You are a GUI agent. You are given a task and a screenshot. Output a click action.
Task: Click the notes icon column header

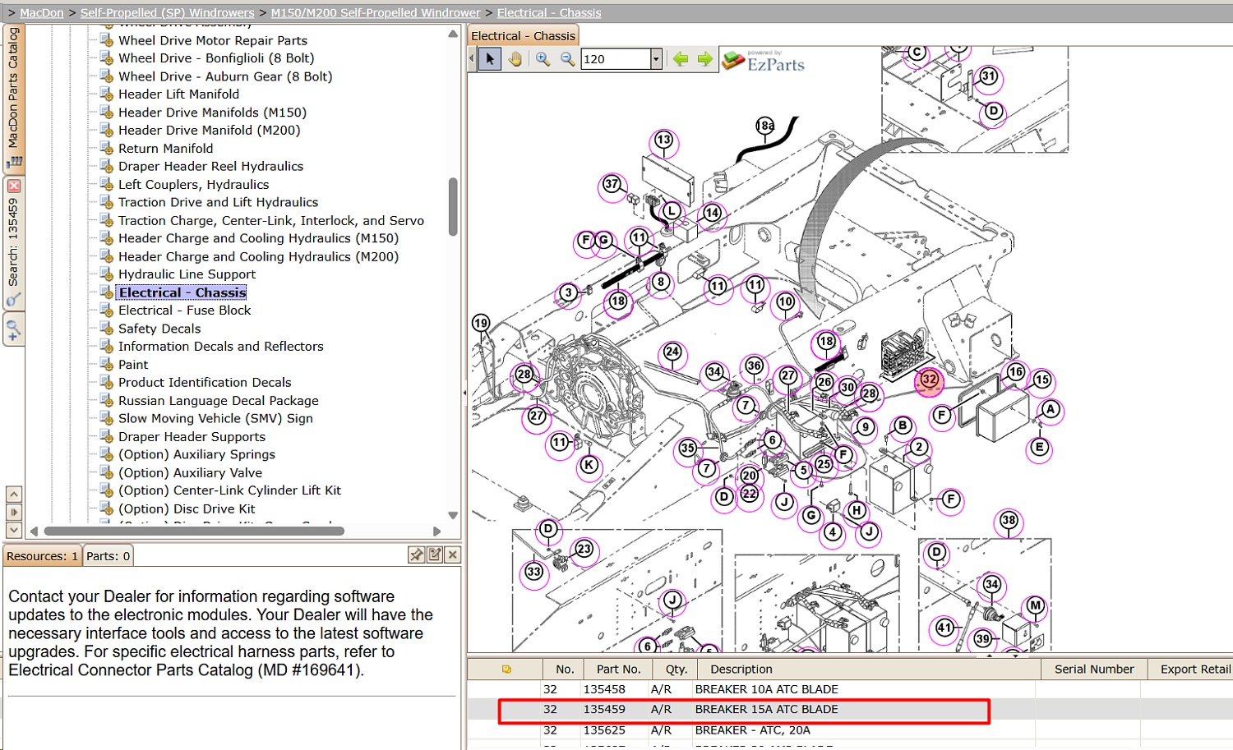coord(506,669)
